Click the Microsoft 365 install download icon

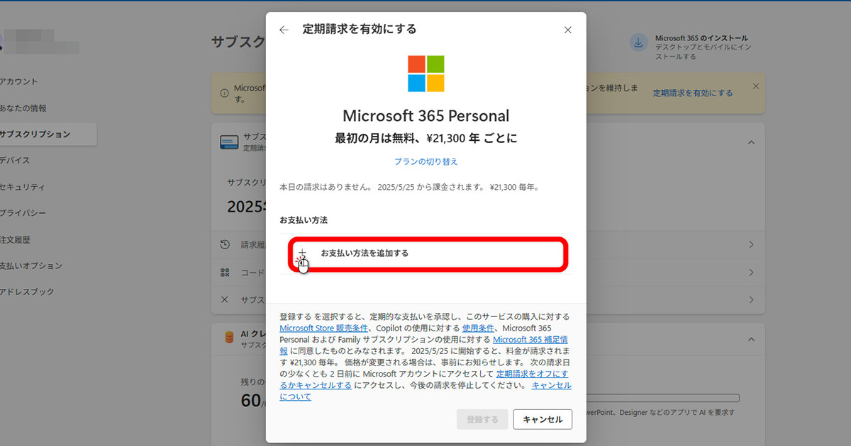point(639,42)
